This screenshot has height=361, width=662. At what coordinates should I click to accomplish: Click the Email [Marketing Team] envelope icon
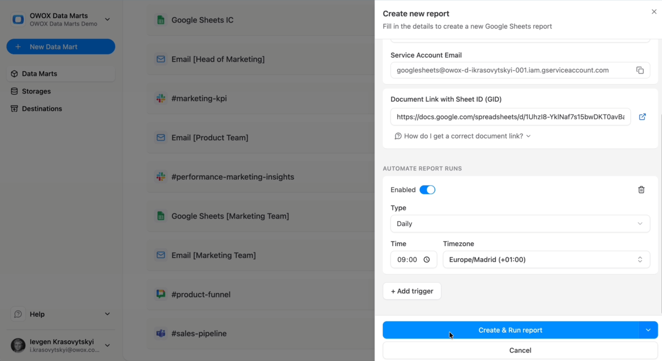161,255
